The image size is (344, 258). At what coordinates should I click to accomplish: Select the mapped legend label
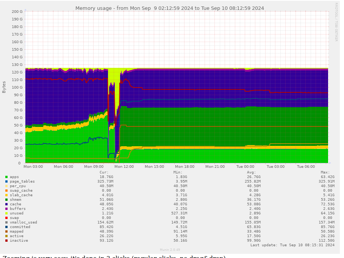(x=16, y=231)
